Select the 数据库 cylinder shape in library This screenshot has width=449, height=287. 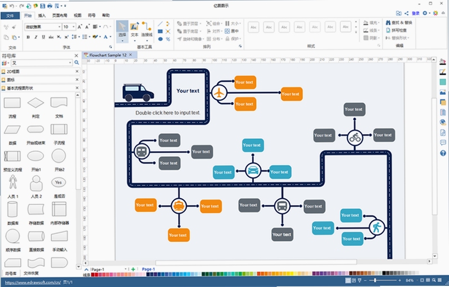pyautogui.click(x=12, y=209)
